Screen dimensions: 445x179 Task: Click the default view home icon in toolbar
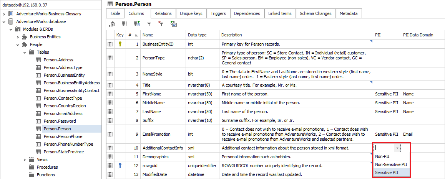(x=112, y=24)
